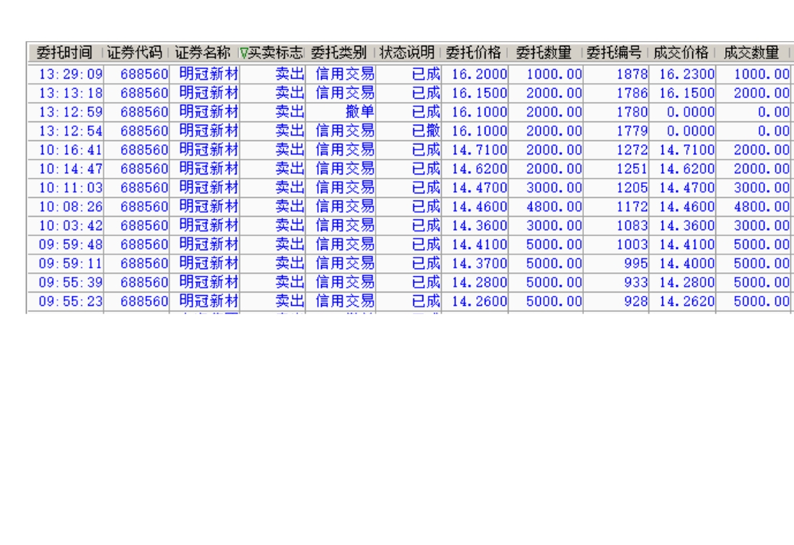Image resolution: width=794 pixels, height=545 pixels.
Task: Click order number 995
Action: tap(636, 264)
